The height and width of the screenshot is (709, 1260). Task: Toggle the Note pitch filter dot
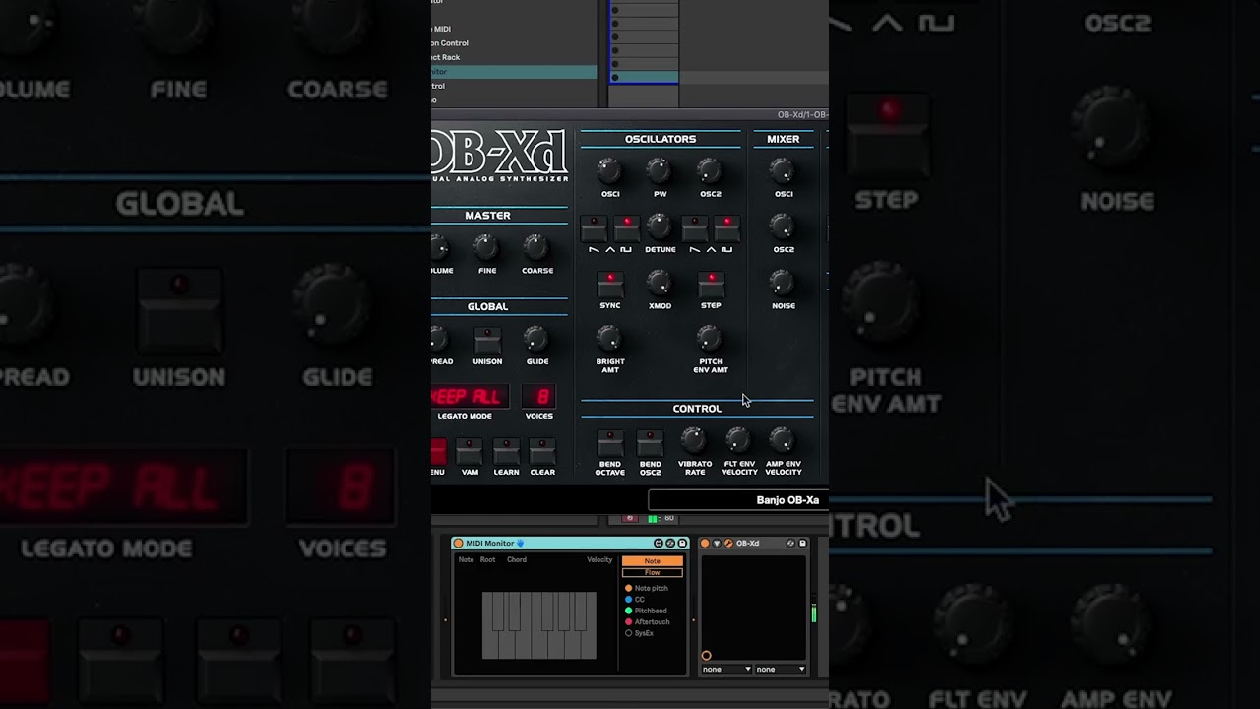[x=629, y=588]
